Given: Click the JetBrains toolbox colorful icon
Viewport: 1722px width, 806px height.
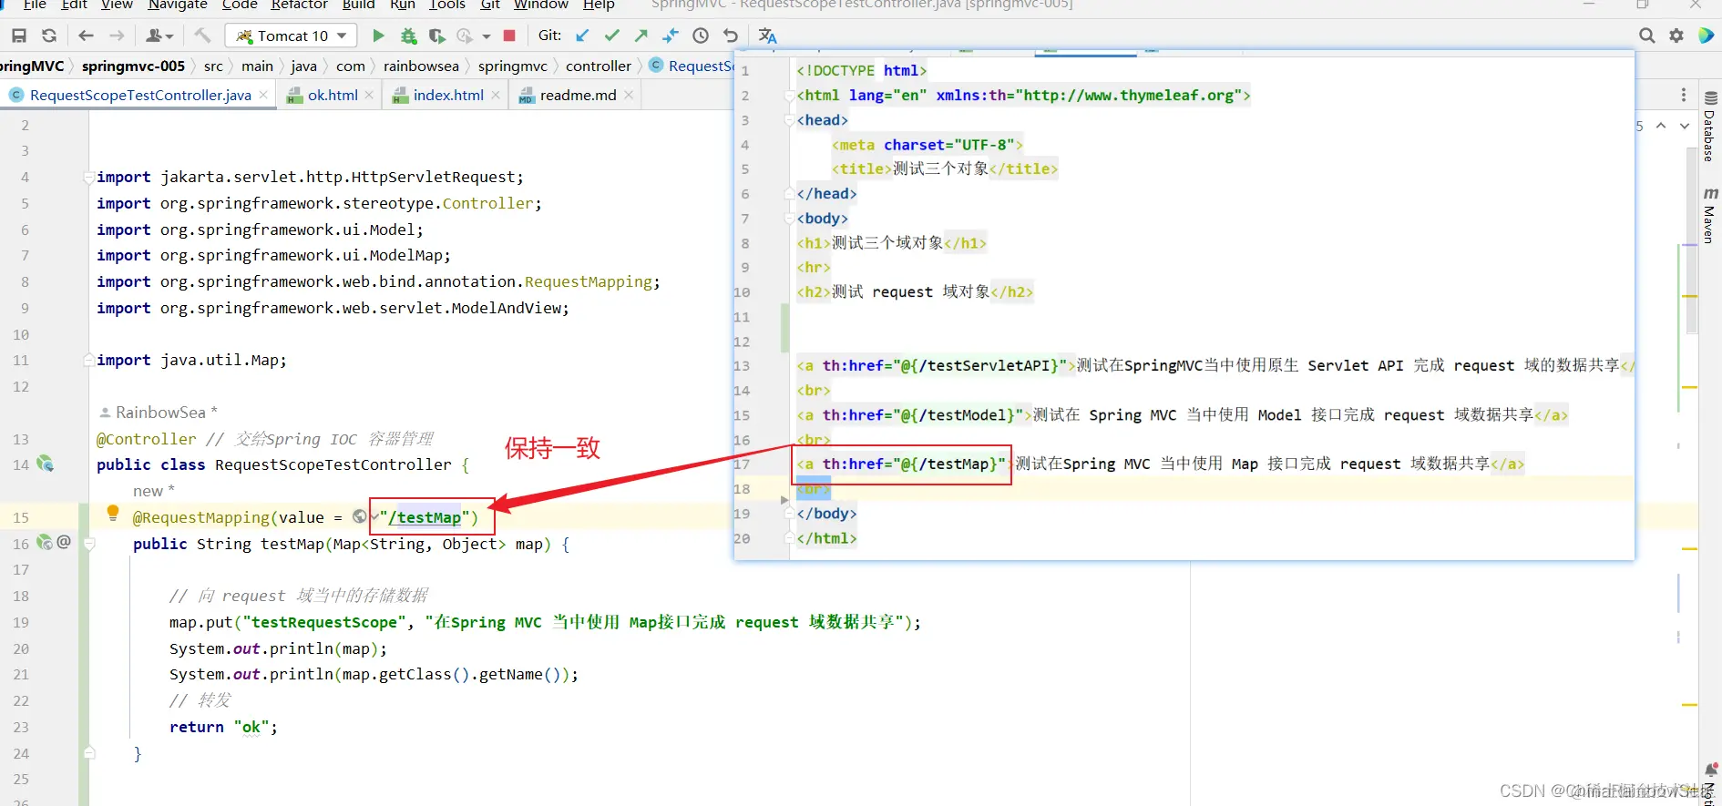Looking at the screenshot, I should tap(1706, 36).
